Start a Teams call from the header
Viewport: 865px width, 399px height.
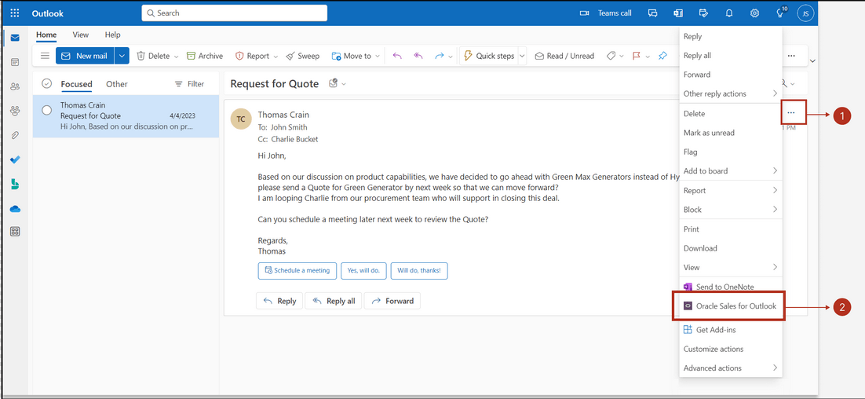pyautogui.click(x=606, y=13)
